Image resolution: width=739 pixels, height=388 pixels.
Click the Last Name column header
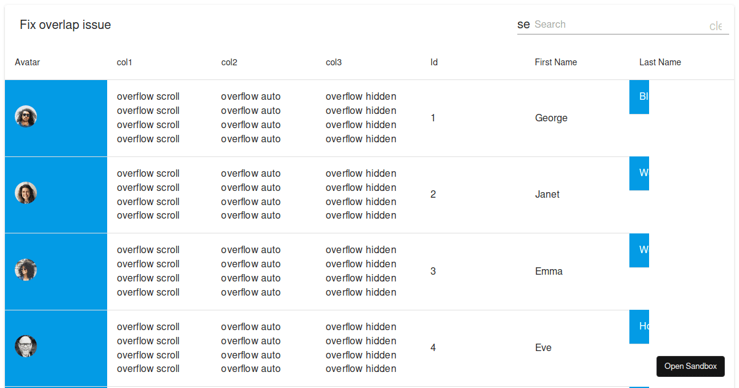click(x=660, y=62)
